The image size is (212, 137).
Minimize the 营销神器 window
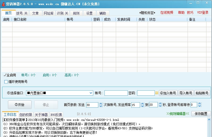(191, 3)
